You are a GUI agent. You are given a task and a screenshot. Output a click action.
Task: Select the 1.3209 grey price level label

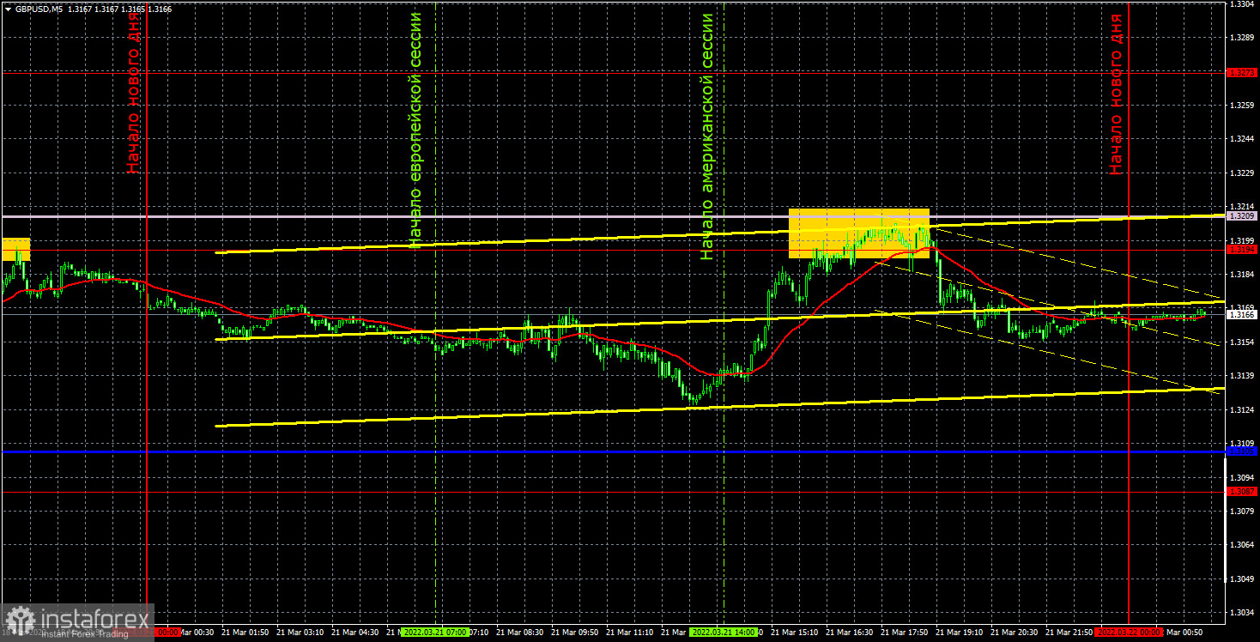tap(1240, 216)
